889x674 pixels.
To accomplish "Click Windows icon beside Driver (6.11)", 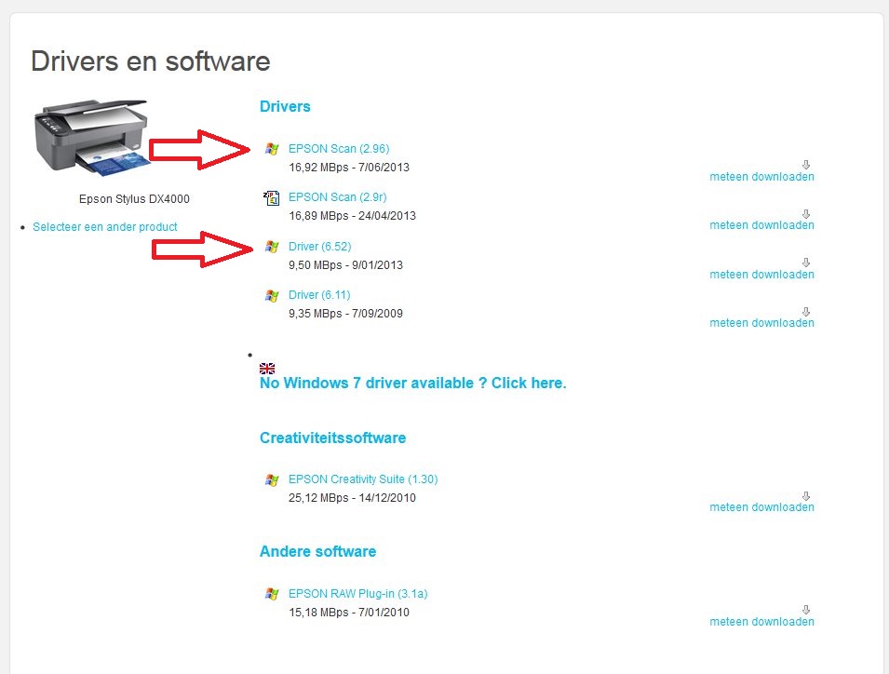I will tap(272, 295).
